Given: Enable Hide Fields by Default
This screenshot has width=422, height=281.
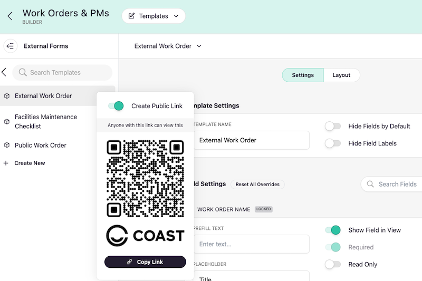Looking at the screenshot, I should (333, 126).
